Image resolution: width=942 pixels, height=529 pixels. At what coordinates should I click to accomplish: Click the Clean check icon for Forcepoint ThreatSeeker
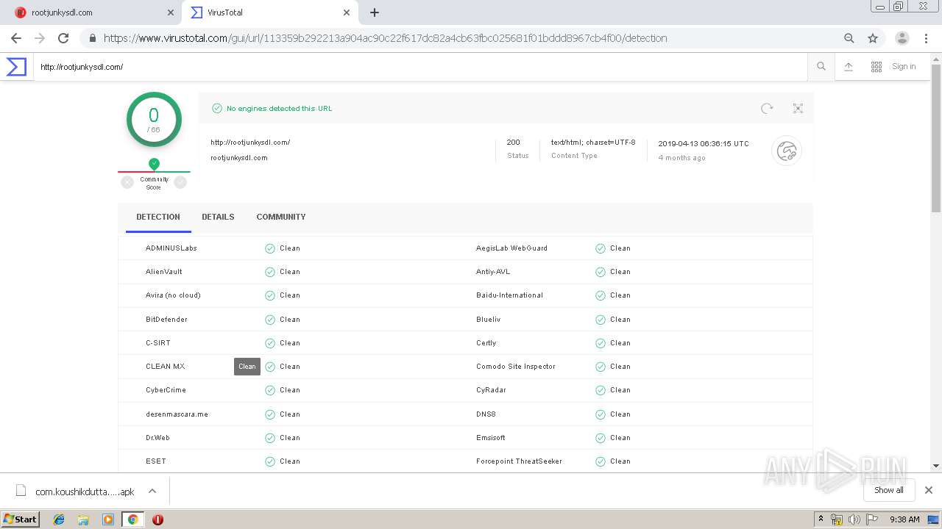coord(601,461)
